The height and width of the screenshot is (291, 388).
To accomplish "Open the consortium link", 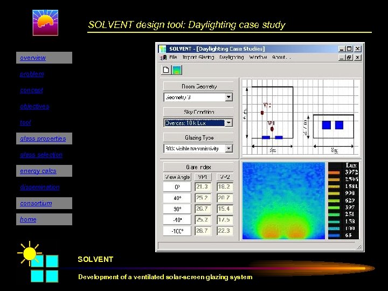I will click(x=36, y=203).
